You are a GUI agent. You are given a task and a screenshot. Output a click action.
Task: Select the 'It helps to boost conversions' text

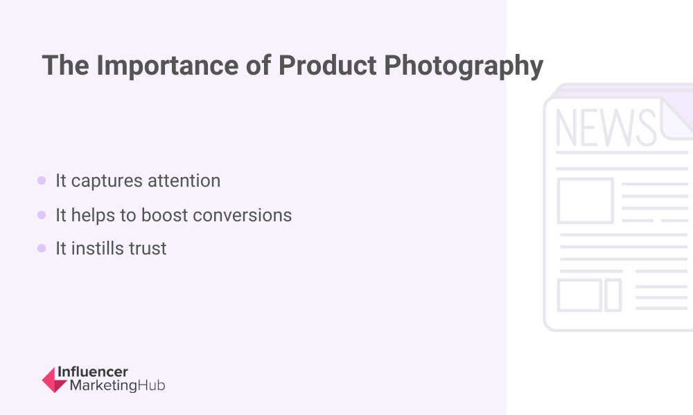point(173,215)
